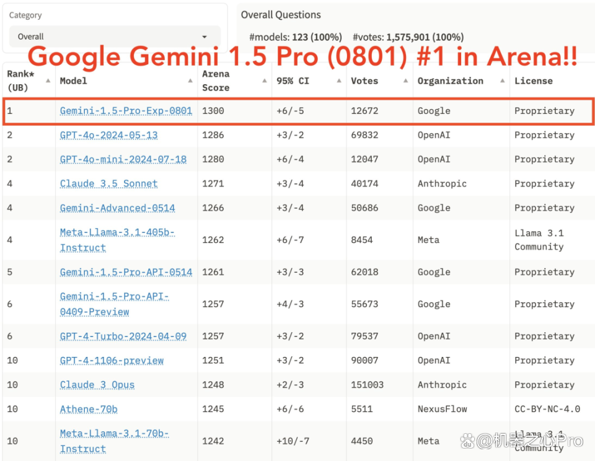Select the votes count 50686
Image resolution: width=595 pixels, height=461 pixels.
tap(364, 208)
